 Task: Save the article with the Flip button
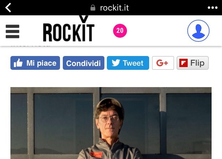coord(193,63)
